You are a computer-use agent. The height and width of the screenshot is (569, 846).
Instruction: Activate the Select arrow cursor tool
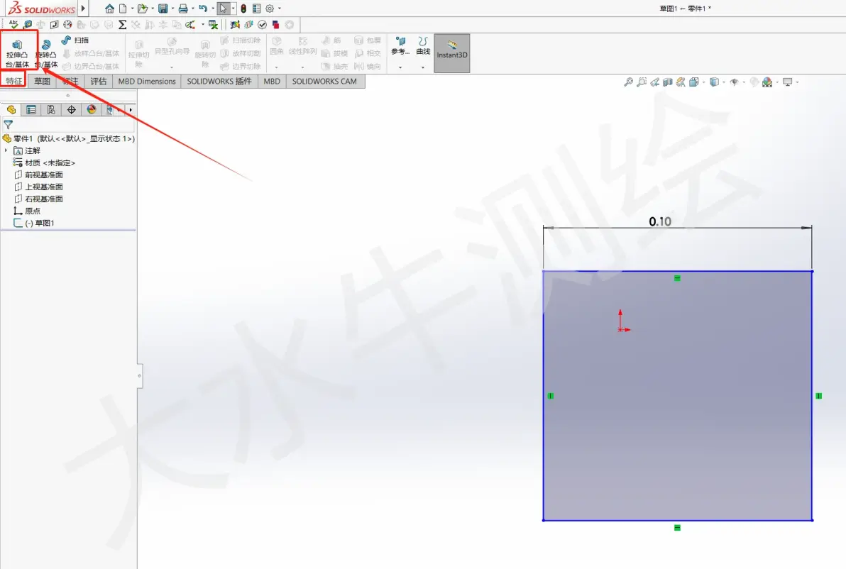point(223,9)
